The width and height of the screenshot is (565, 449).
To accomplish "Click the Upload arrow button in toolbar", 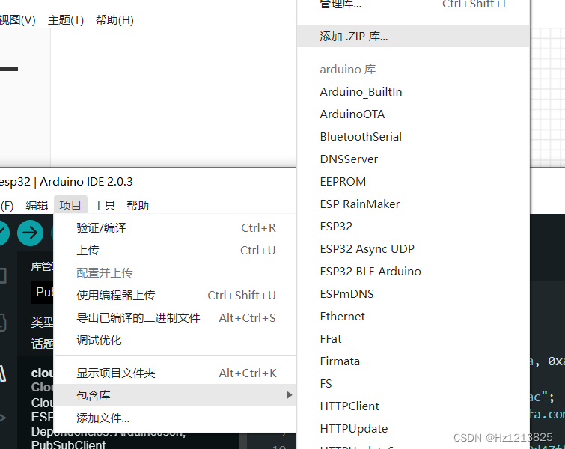I will pyautogui.click(x=30, y=233).
